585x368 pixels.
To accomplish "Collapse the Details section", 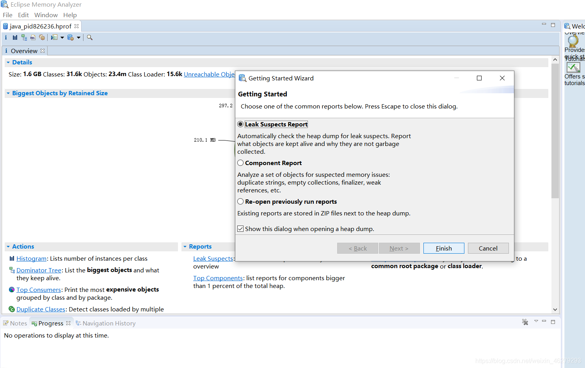I will [x=8, y=62].
